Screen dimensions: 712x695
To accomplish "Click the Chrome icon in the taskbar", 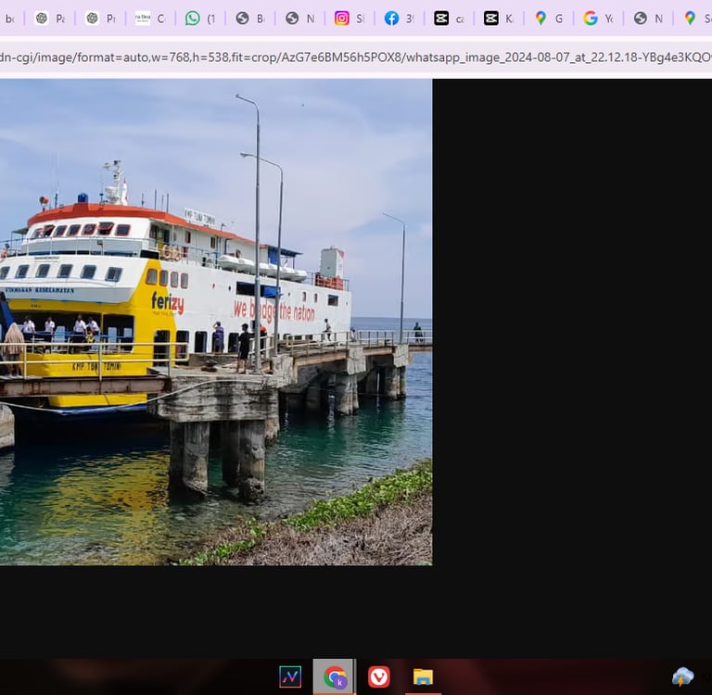I will 335,676.
